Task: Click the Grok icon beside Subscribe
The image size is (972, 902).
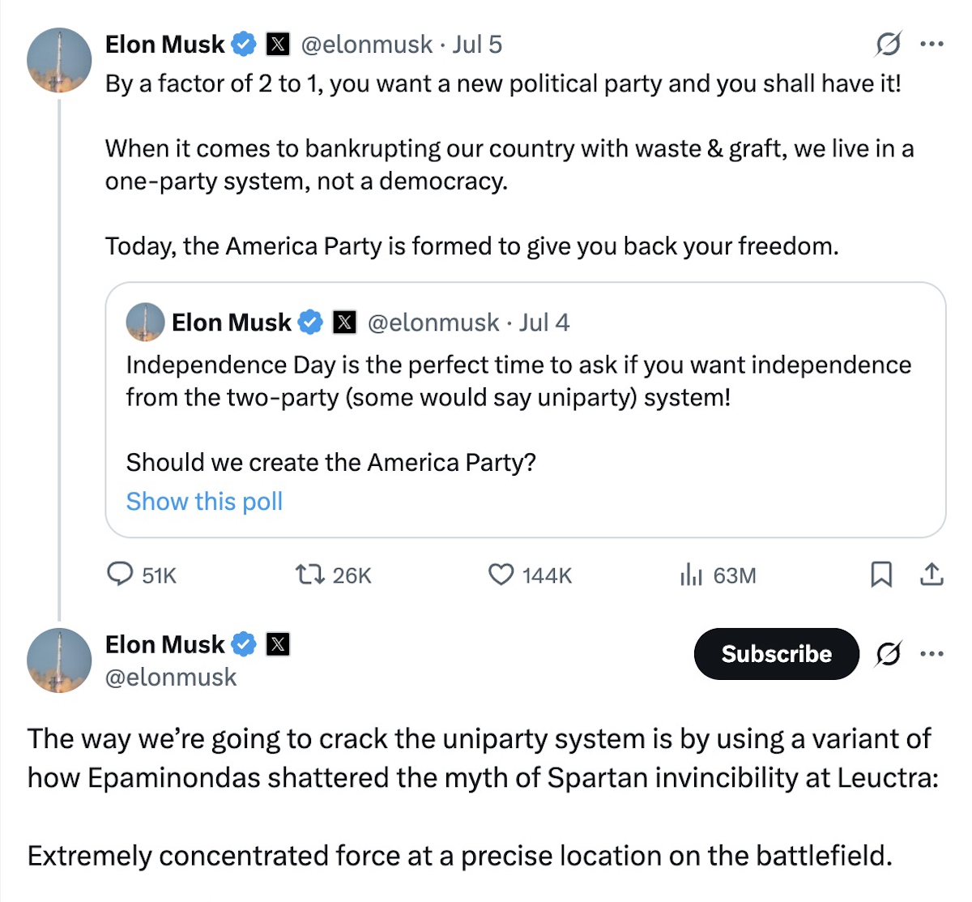Action: [888, 653]
